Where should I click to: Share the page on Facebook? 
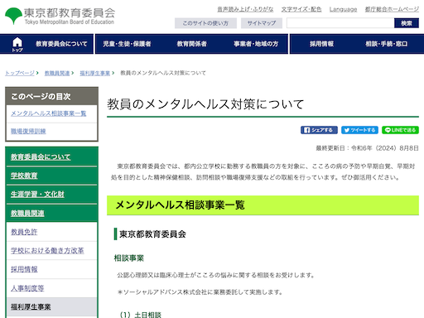point(319,130)
